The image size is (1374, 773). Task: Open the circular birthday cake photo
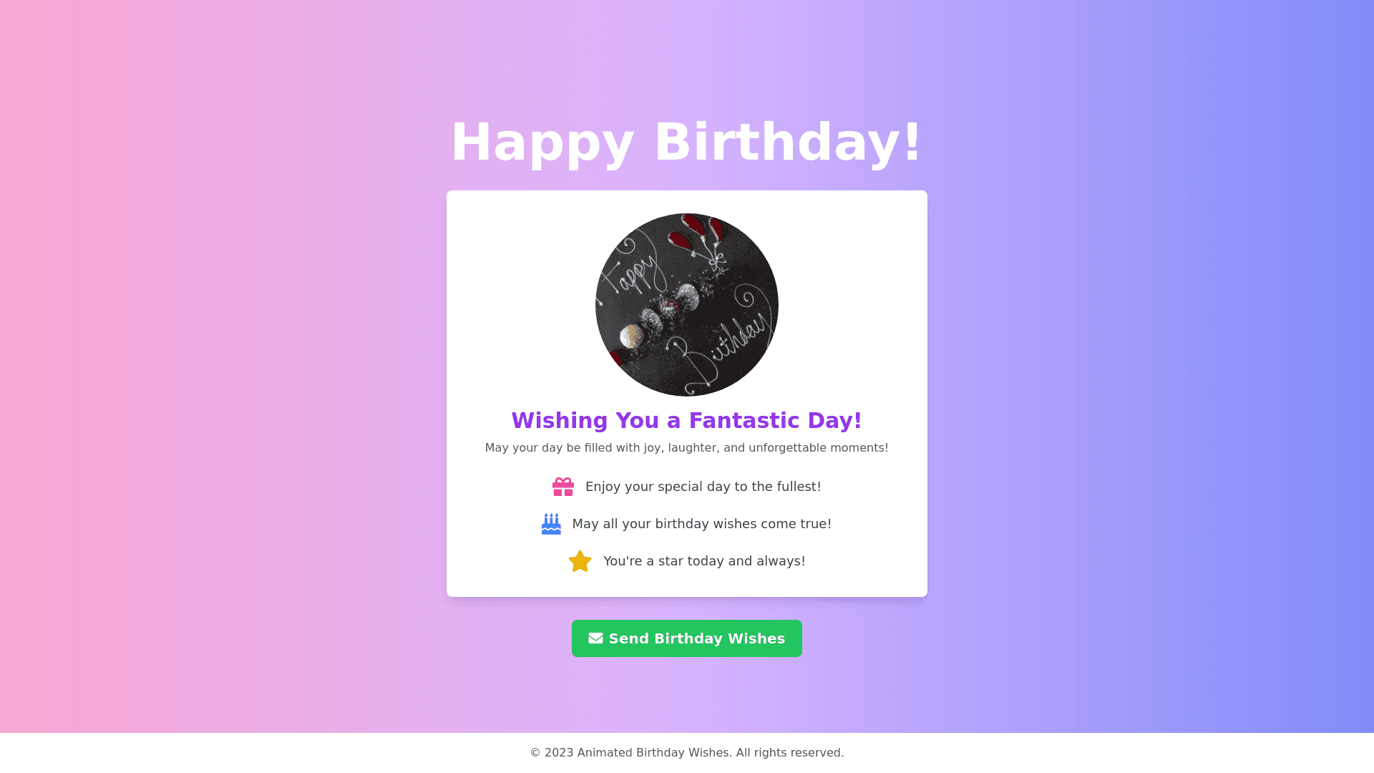687,305
